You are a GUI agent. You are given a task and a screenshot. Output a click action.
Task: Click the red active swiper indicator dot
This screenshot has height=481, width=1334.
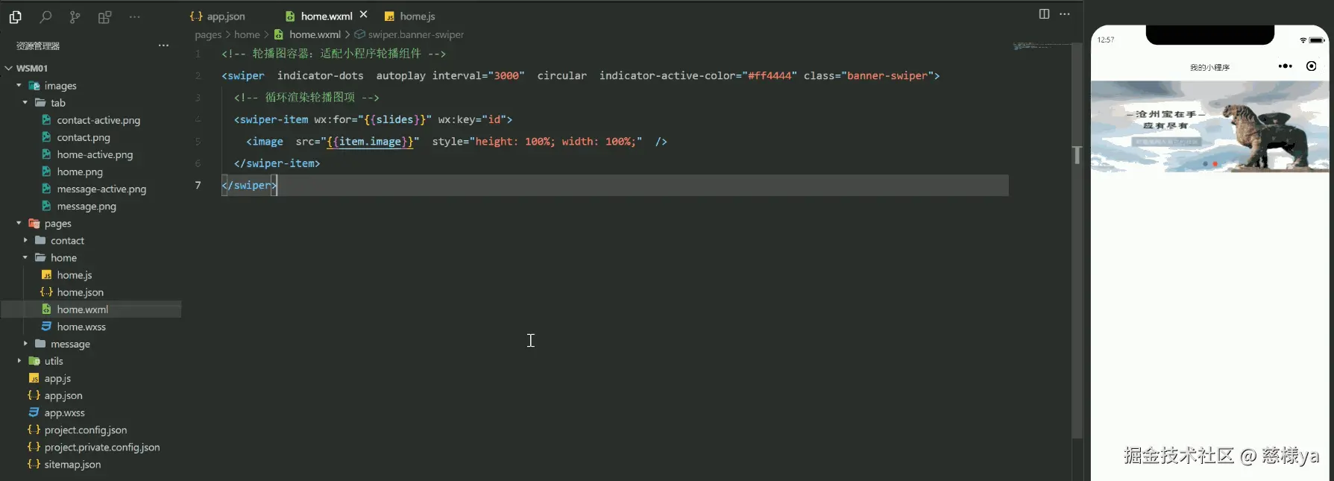pyautogui.click(x=1215, y=163)
